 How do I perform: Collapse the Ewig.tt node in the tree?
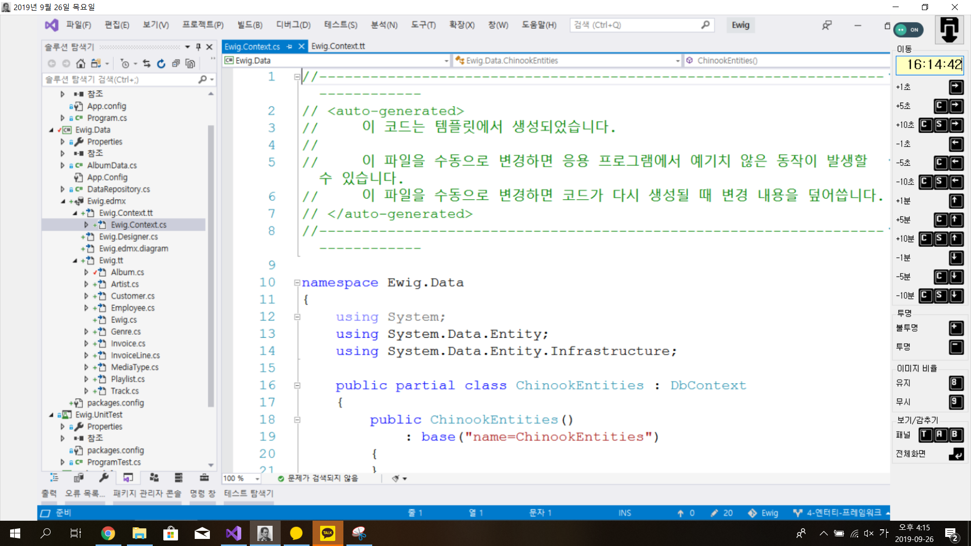(75, 261)
